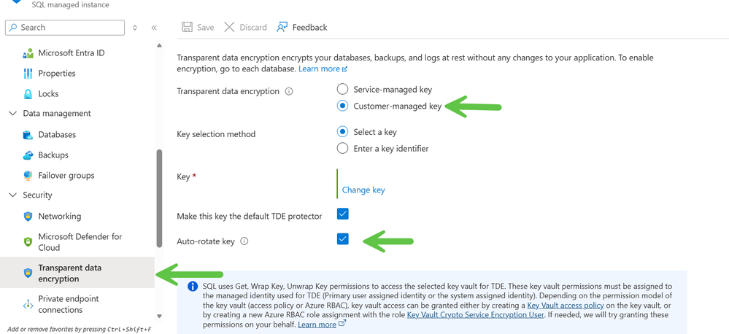Click the Save disk icon
The width and height of the screenshot is (729, 334).
188,27
